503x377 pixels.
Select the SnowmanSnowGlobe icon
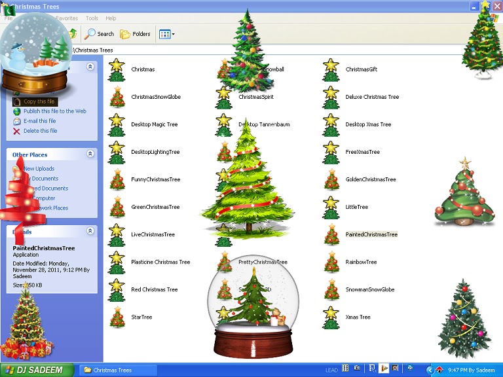(x=331, y=290)
